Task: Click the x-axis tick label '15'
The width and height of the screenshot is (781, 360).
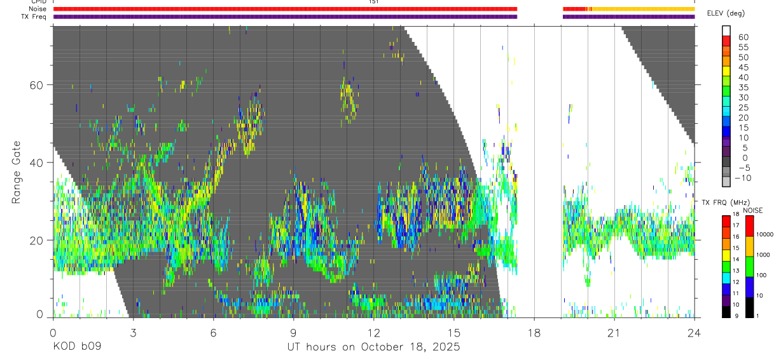Action: (x=453, y=333)
